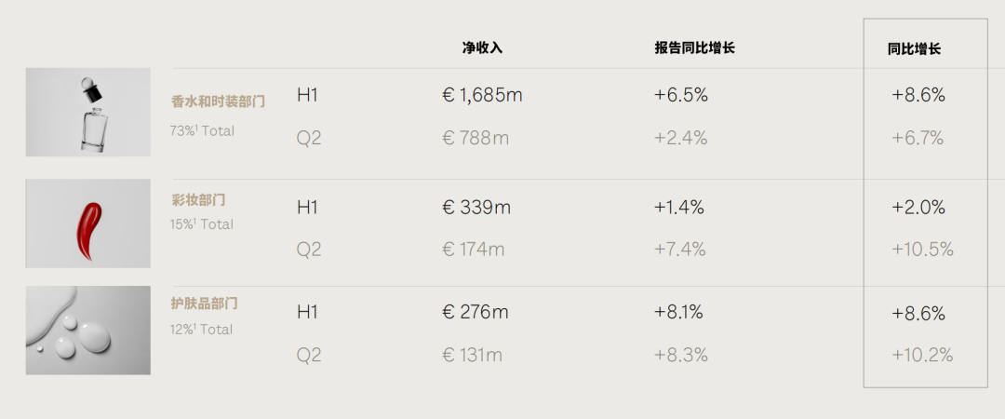Click the € 339m makeup H1 value
Viewport: 1005px width, 419px height.
(x=476, y=208)
